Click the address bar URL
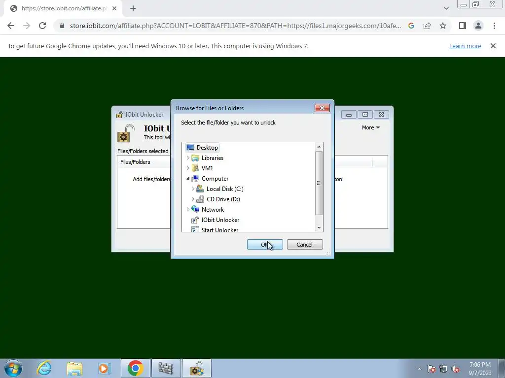 [x=235, y=26]
